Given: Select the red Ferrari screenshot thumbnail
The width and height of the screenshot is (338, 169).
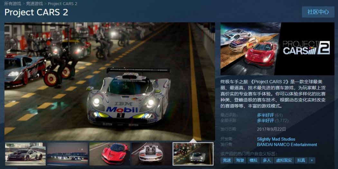Looking at the screenshot, I should click(110, 154).
